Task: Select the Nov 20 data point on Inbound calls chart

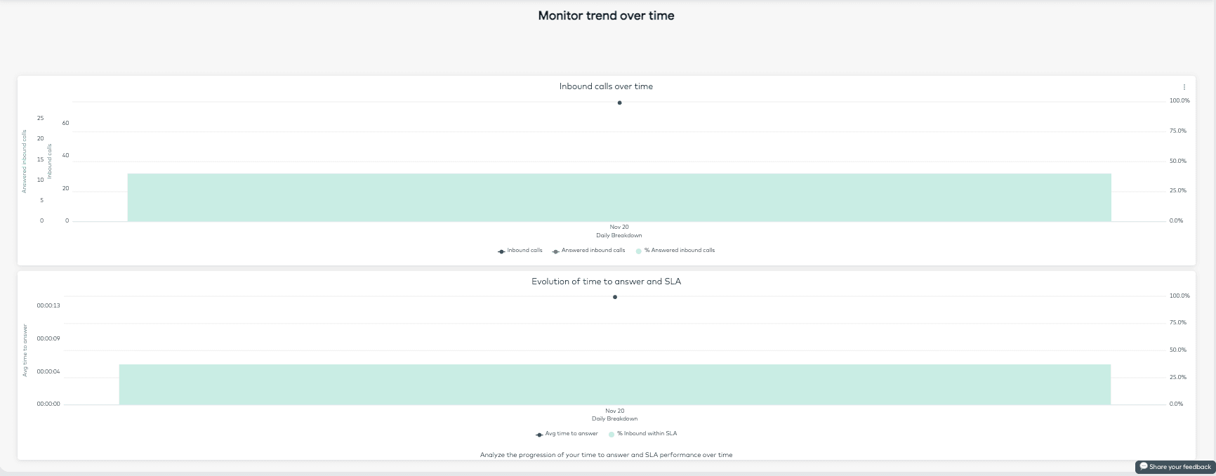Action: point(619,103)
